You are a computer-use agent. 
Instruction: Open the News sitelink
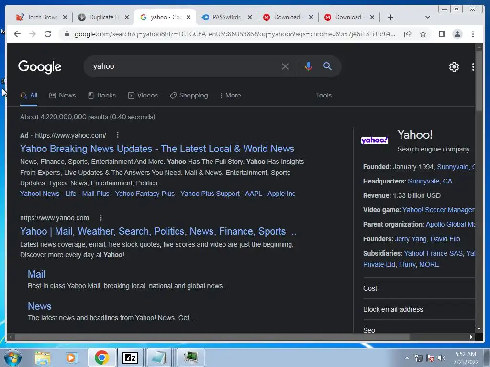39,306
